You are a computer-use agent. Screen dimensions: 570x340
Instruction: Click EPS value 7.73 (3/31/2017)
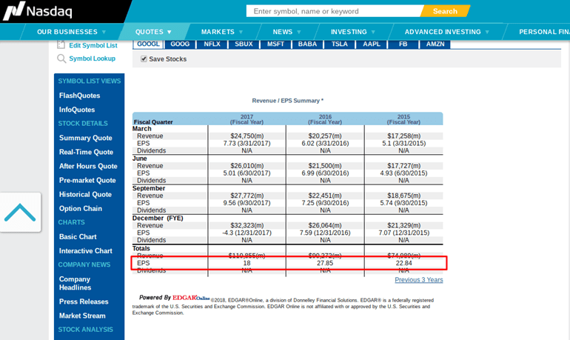tap(247, 143)
